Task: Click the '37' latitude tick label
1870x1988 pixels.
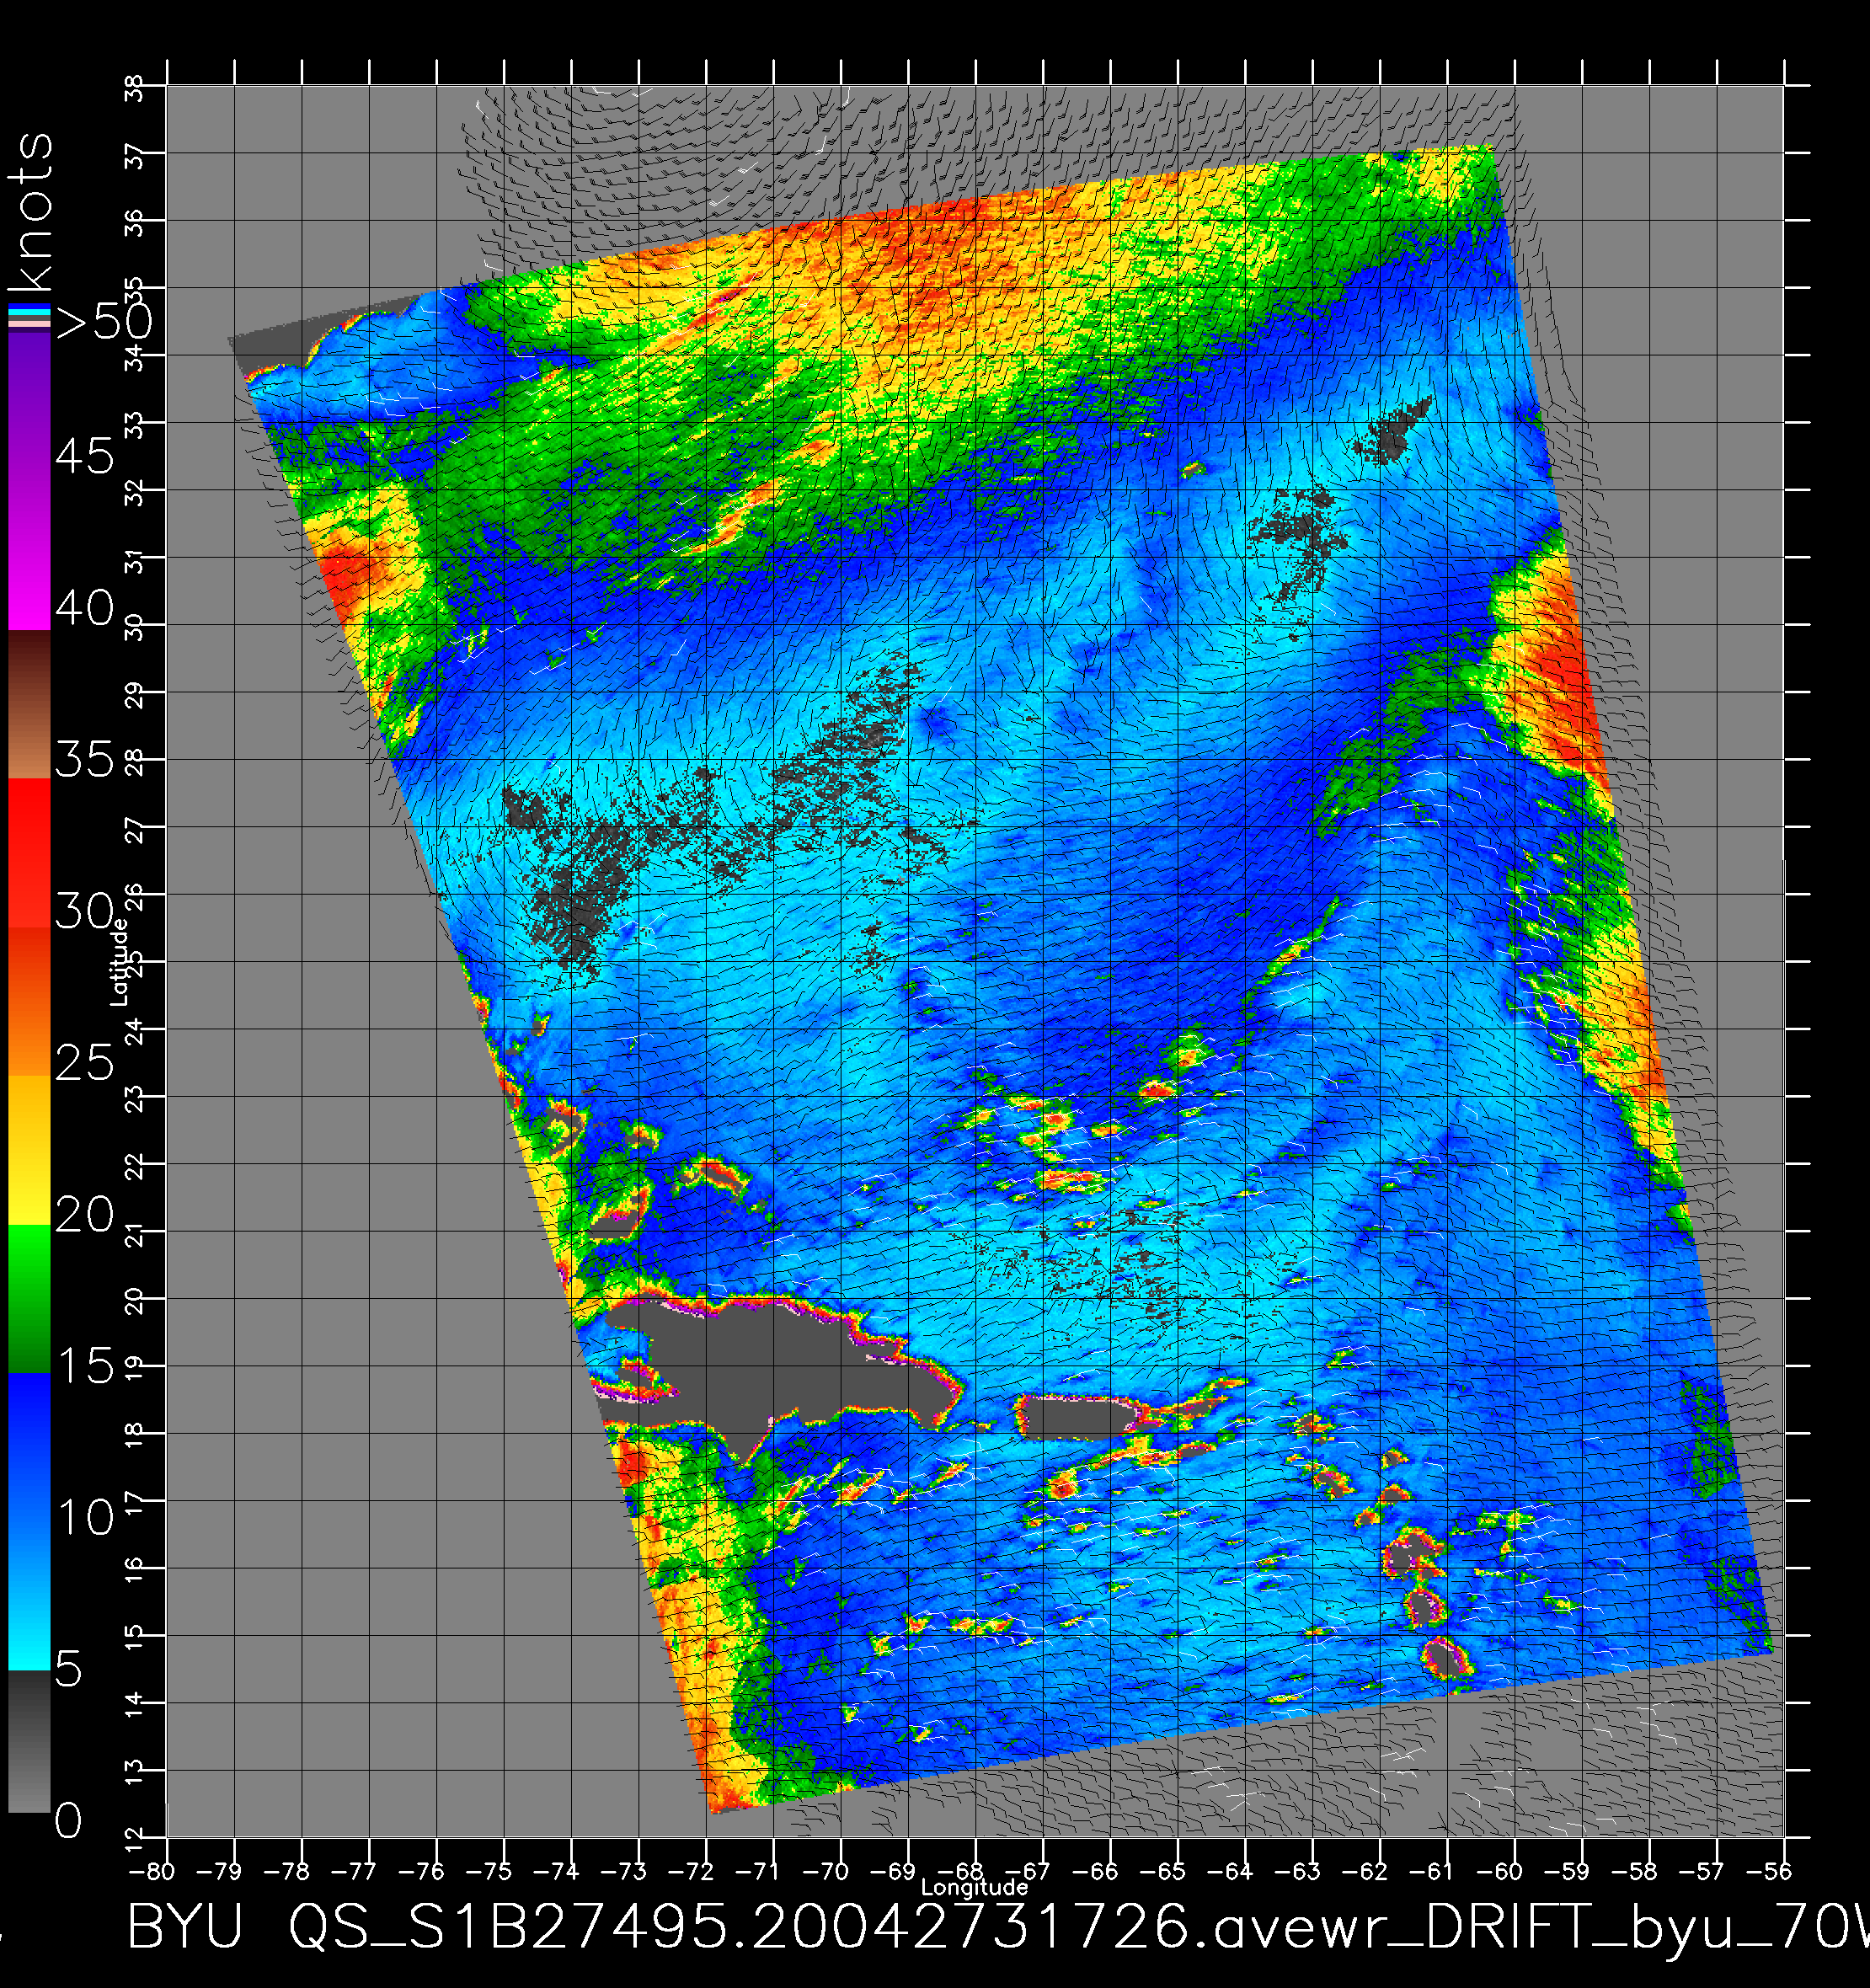Action: [x=135, y=157]
